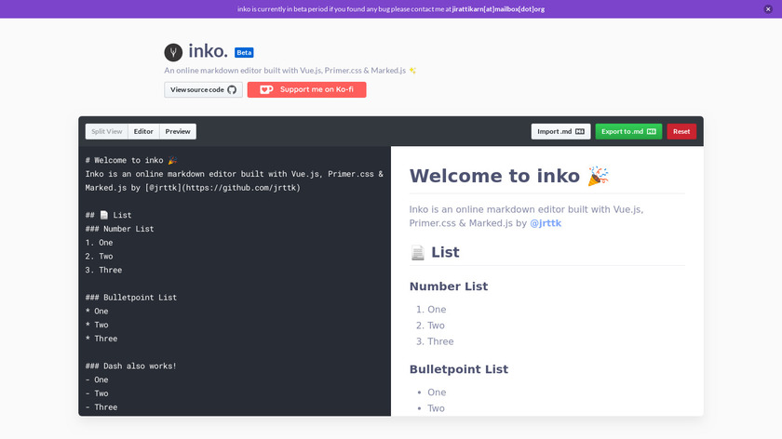Click '### Bulletpoint List' line in editor
Viewport: 782px width, 439px height.
click(131, 298)
